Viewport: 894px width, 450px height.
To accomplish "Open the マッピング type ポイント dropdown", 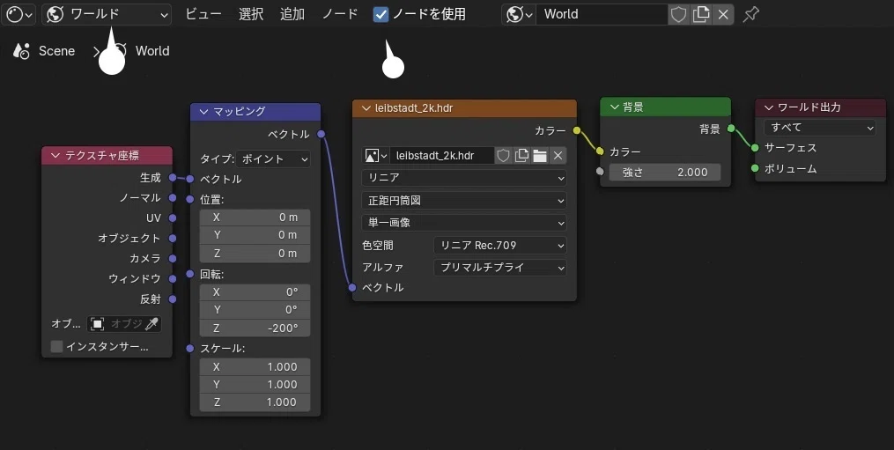I will (x=273, y=159).
